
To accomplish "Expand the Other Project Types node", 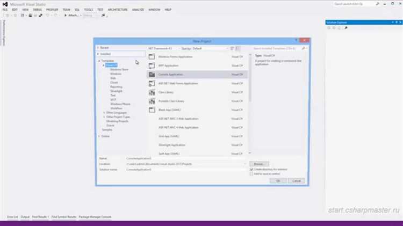I will coord(104,117).
